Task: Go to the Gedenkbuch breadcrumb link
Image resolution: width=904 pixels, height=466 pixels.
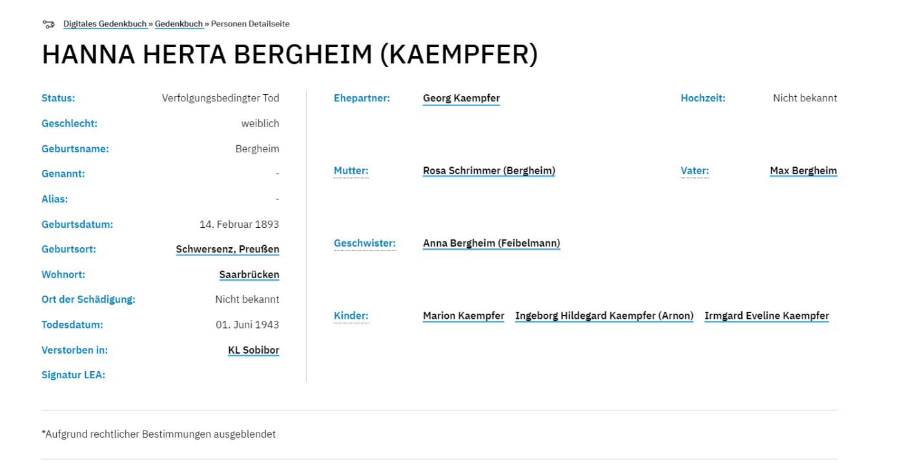Action: tap(179, 24)
